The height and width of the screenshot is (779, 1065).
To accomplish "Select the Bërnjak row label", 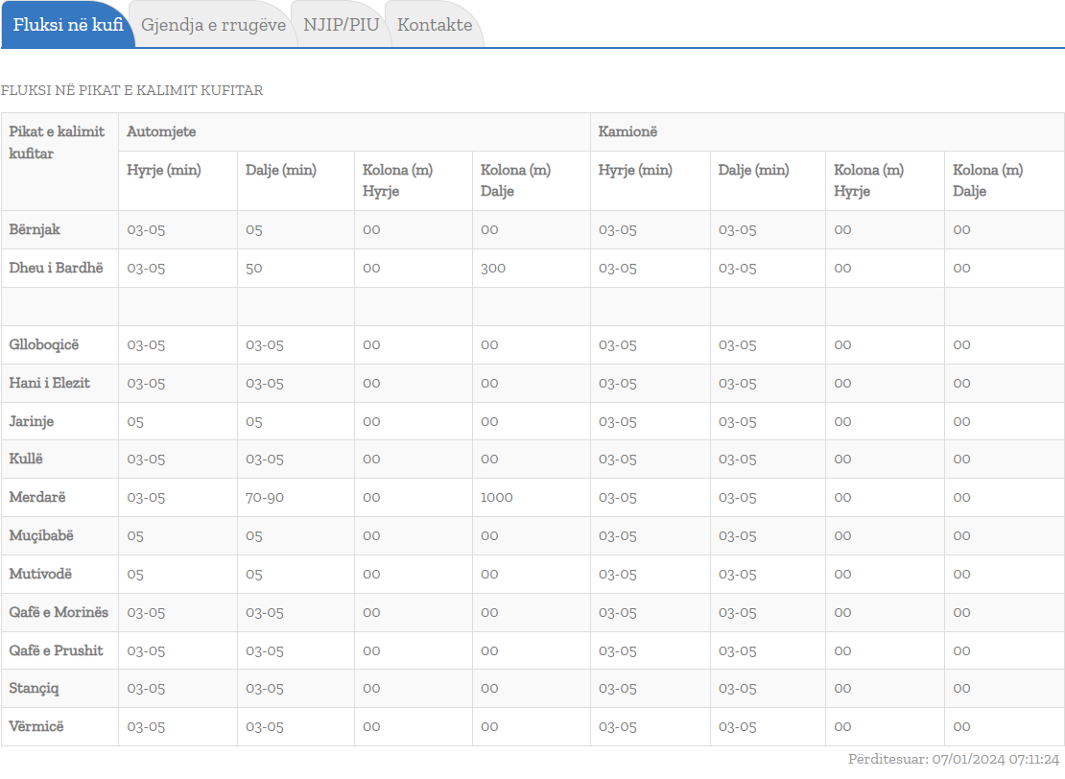I will point(35,229).
